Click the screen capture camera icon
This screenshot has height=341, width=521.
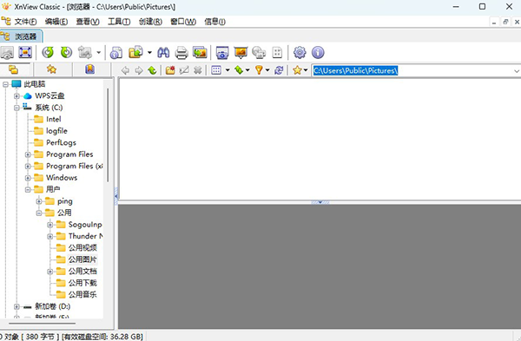222,52
